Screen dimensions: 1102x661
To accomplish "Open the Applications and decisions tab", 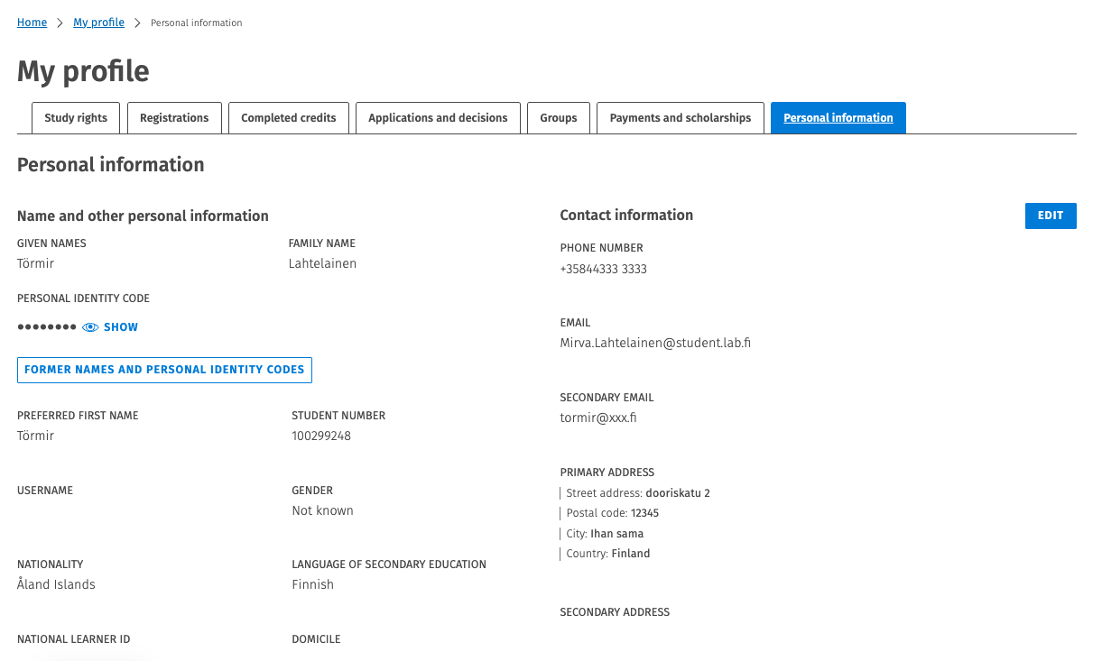I will point(438,117).
